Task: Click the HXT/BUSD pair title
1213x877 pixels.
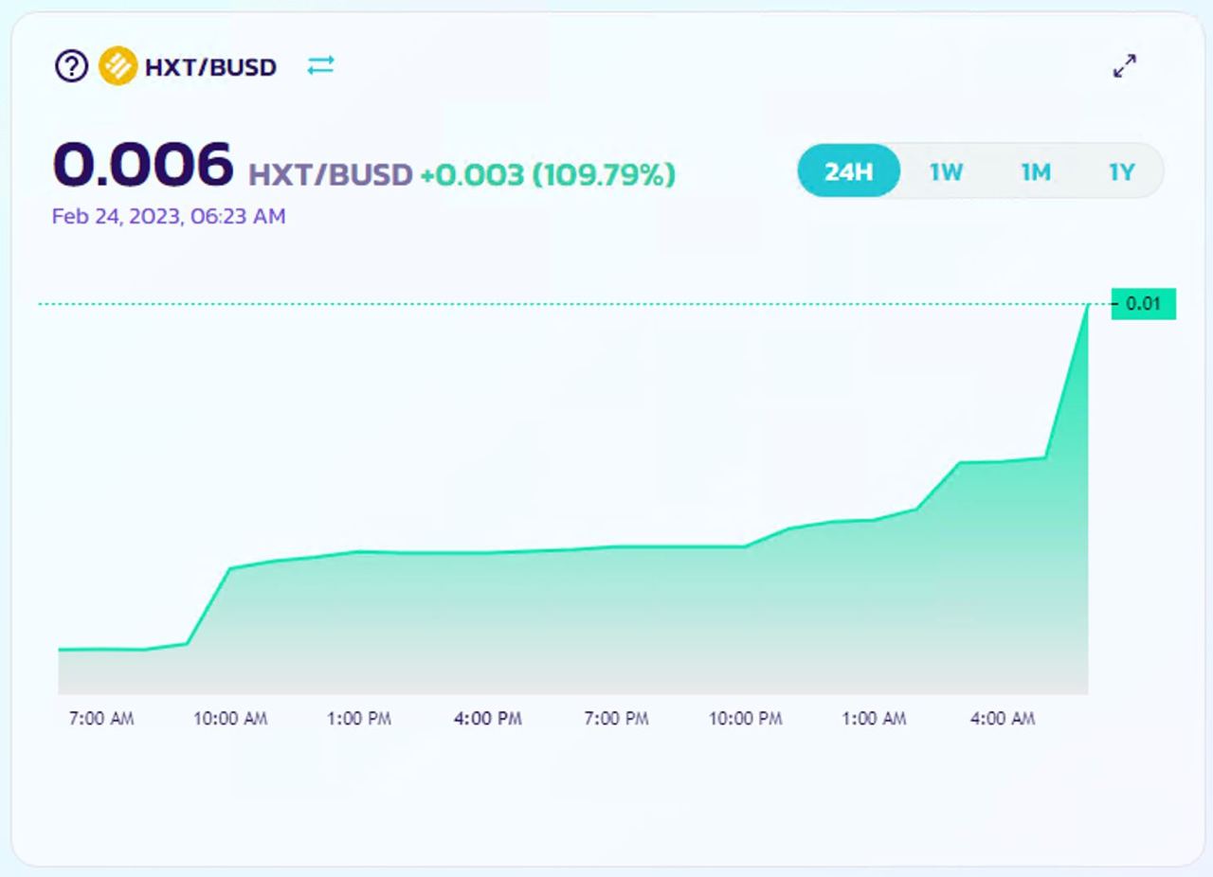Action: tap(210, 67)
